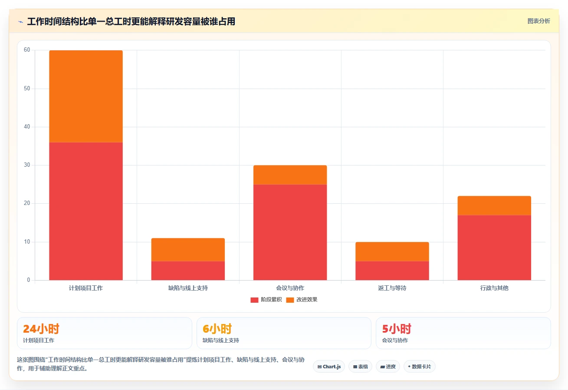Click the orange segment of 缺陷与线上支持 bar
This screenshot has width=568, height=390.
(188, 250)
